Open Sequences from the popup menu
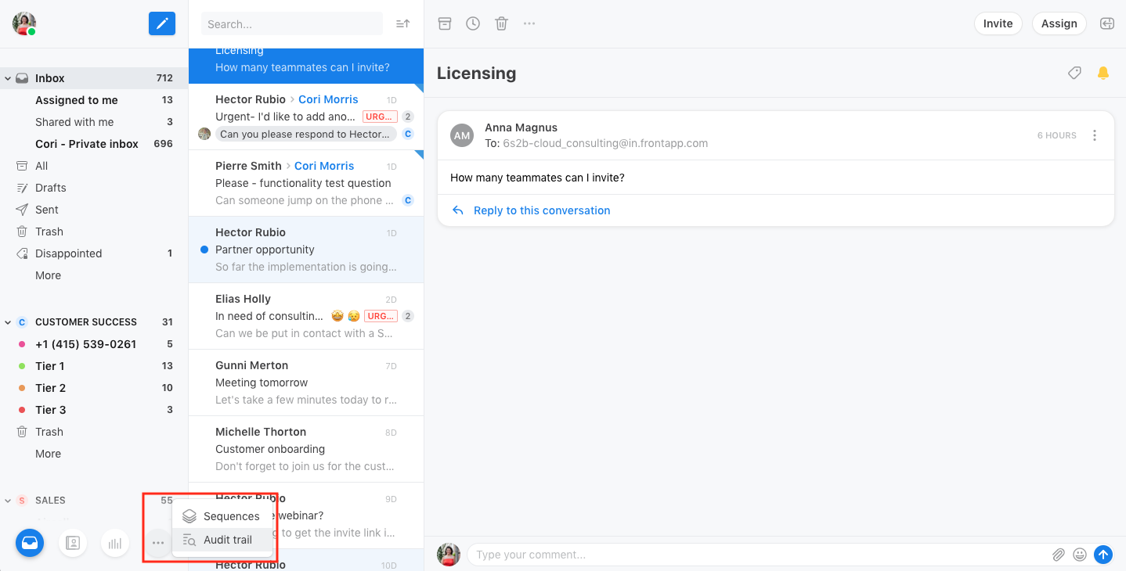The height and width of the screenshot is (571, 1126). pos(222,516)
